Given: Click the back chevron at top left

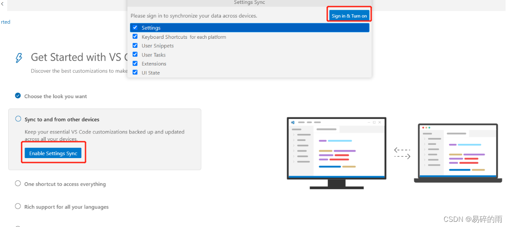Looking at the screenshot, I should coord(2,4).
